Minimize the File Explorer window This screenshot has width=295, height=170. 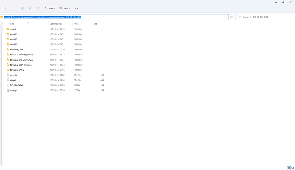(276, 3)
